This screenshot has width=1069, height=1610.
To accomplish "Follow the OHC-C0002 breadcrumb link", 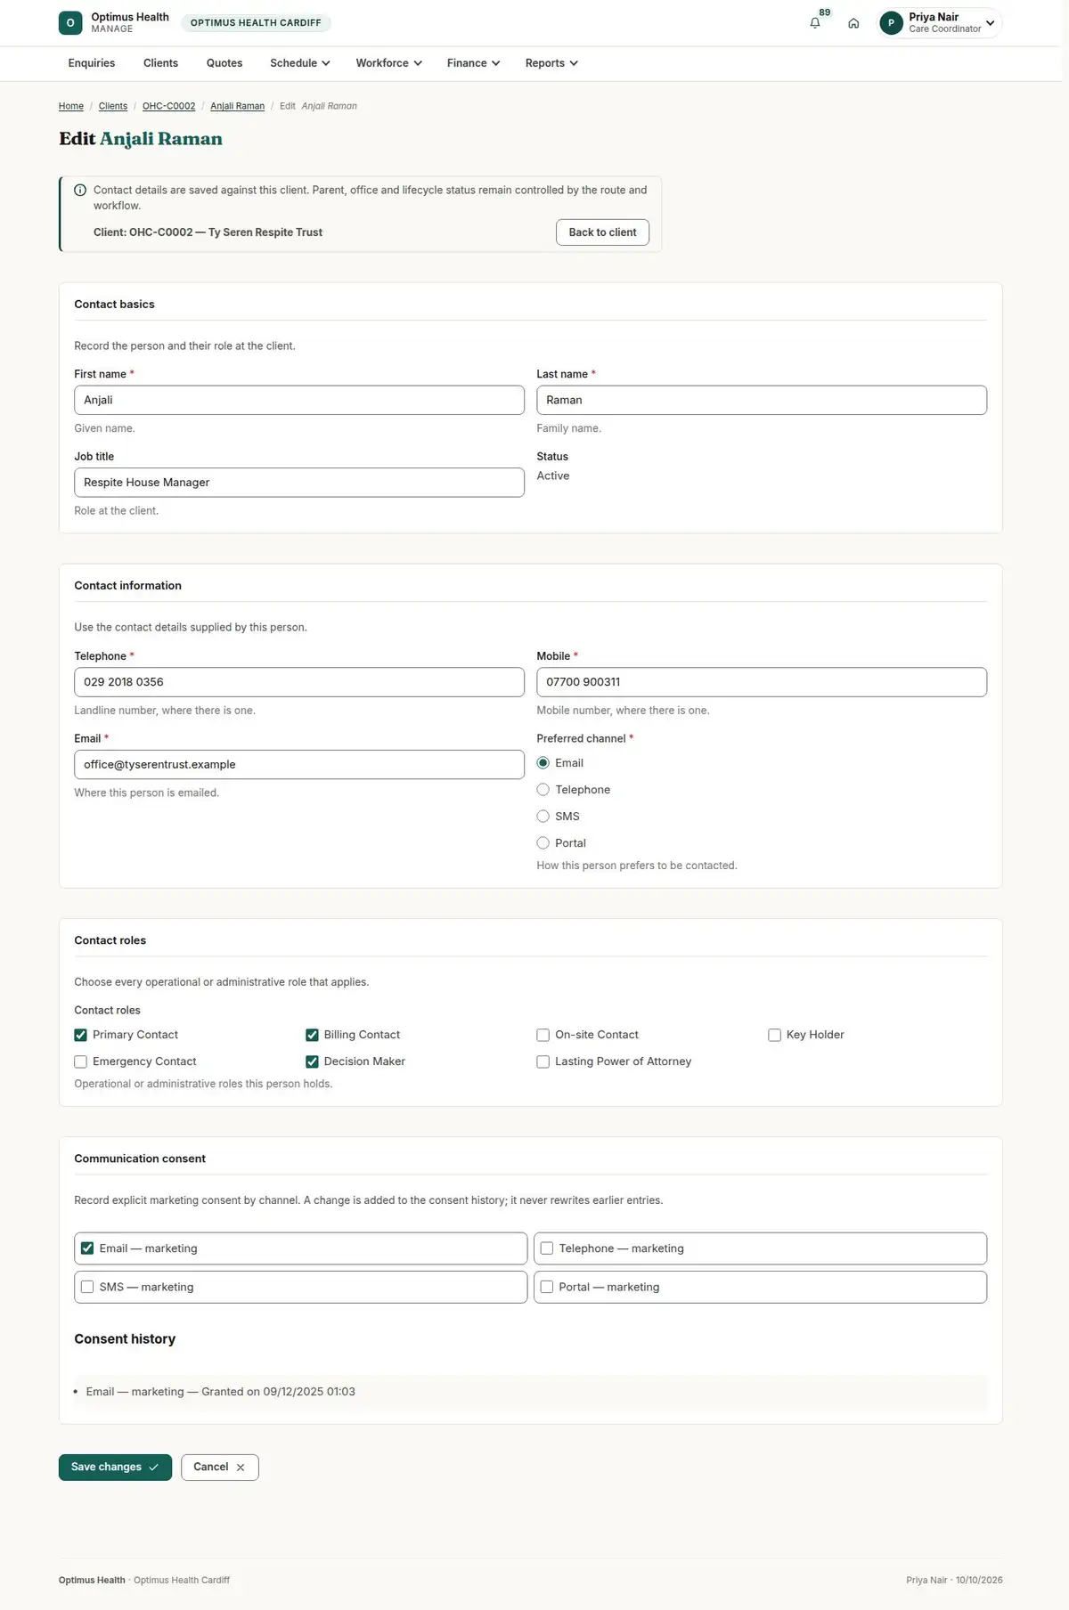I will coord(168,106).
